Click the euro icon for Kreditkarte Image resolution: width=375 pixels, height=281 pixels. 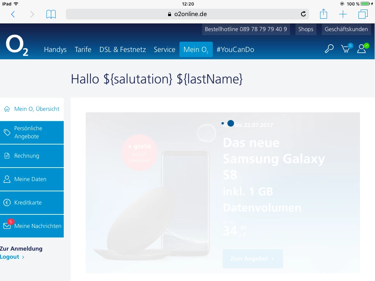7,203
